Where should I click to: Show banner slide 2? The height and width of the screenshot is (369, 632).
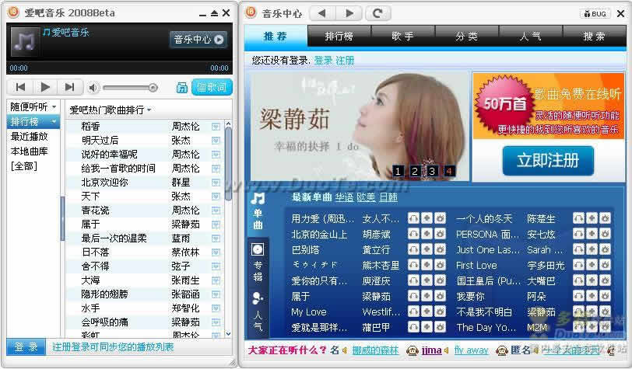[415, 172]
